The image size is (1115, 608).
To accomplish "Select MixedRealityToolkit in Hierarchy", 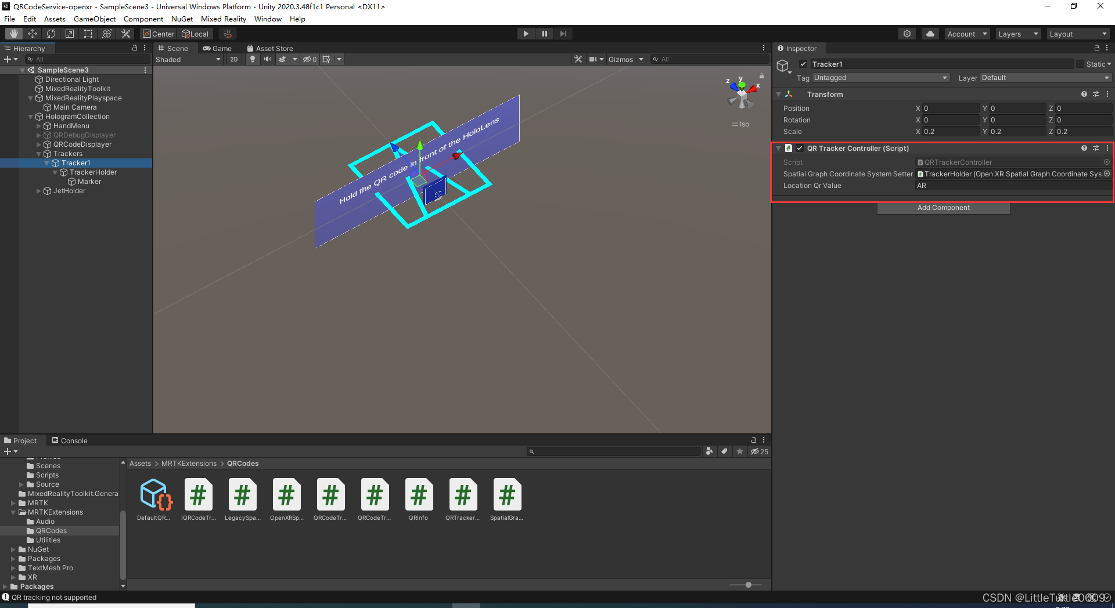I will tap(78, 89).
